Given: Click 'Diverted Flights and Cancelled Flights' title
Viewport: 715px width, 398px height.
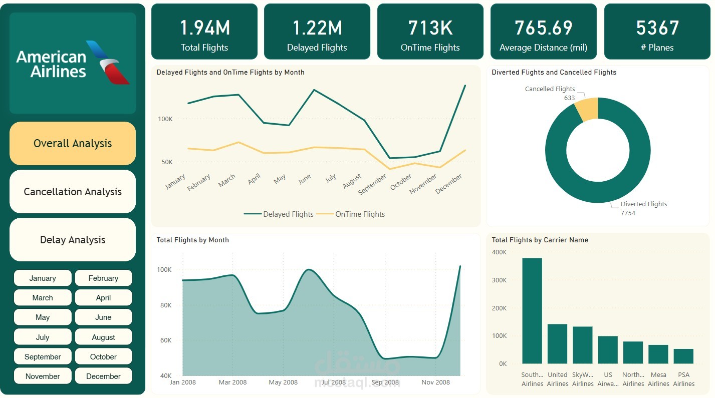Looking at the screenshot, I should (554, 72).
